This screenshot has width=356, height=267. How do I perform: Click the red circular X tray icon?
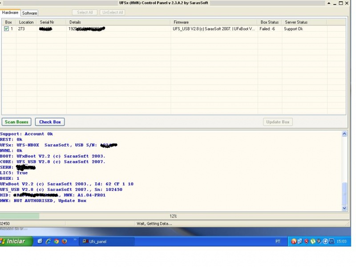[294, 241]
